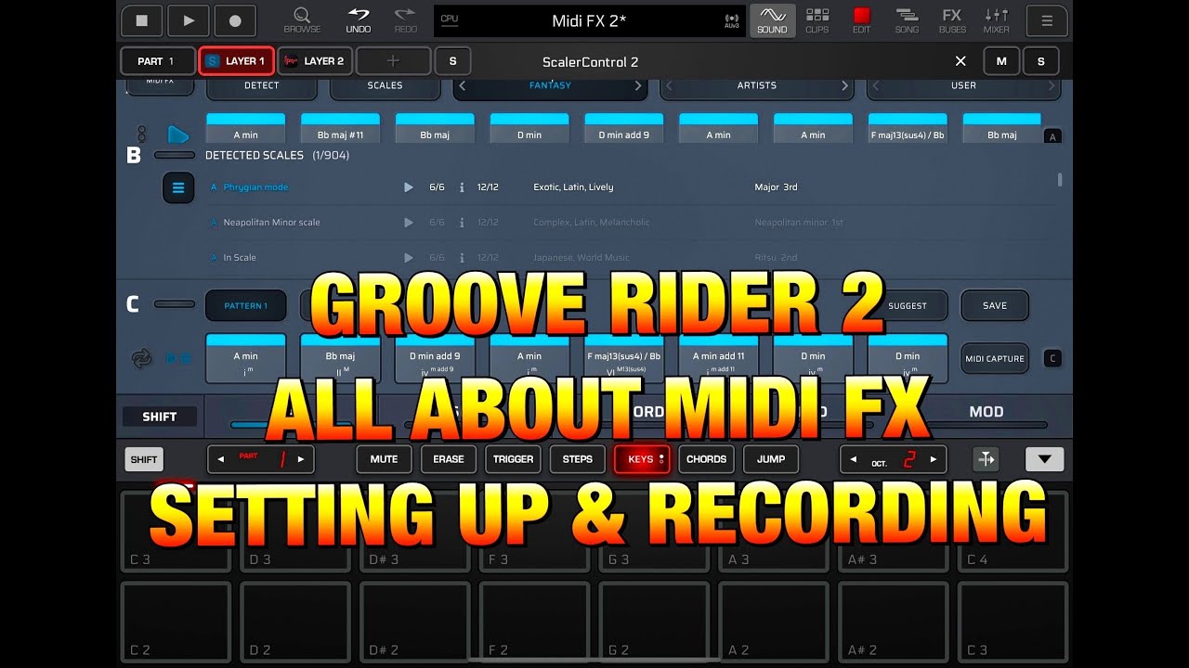Viewport: 1189px width, 668px height.
Task: Close the ScalerControl 2 panel
Action: (960, 61)
